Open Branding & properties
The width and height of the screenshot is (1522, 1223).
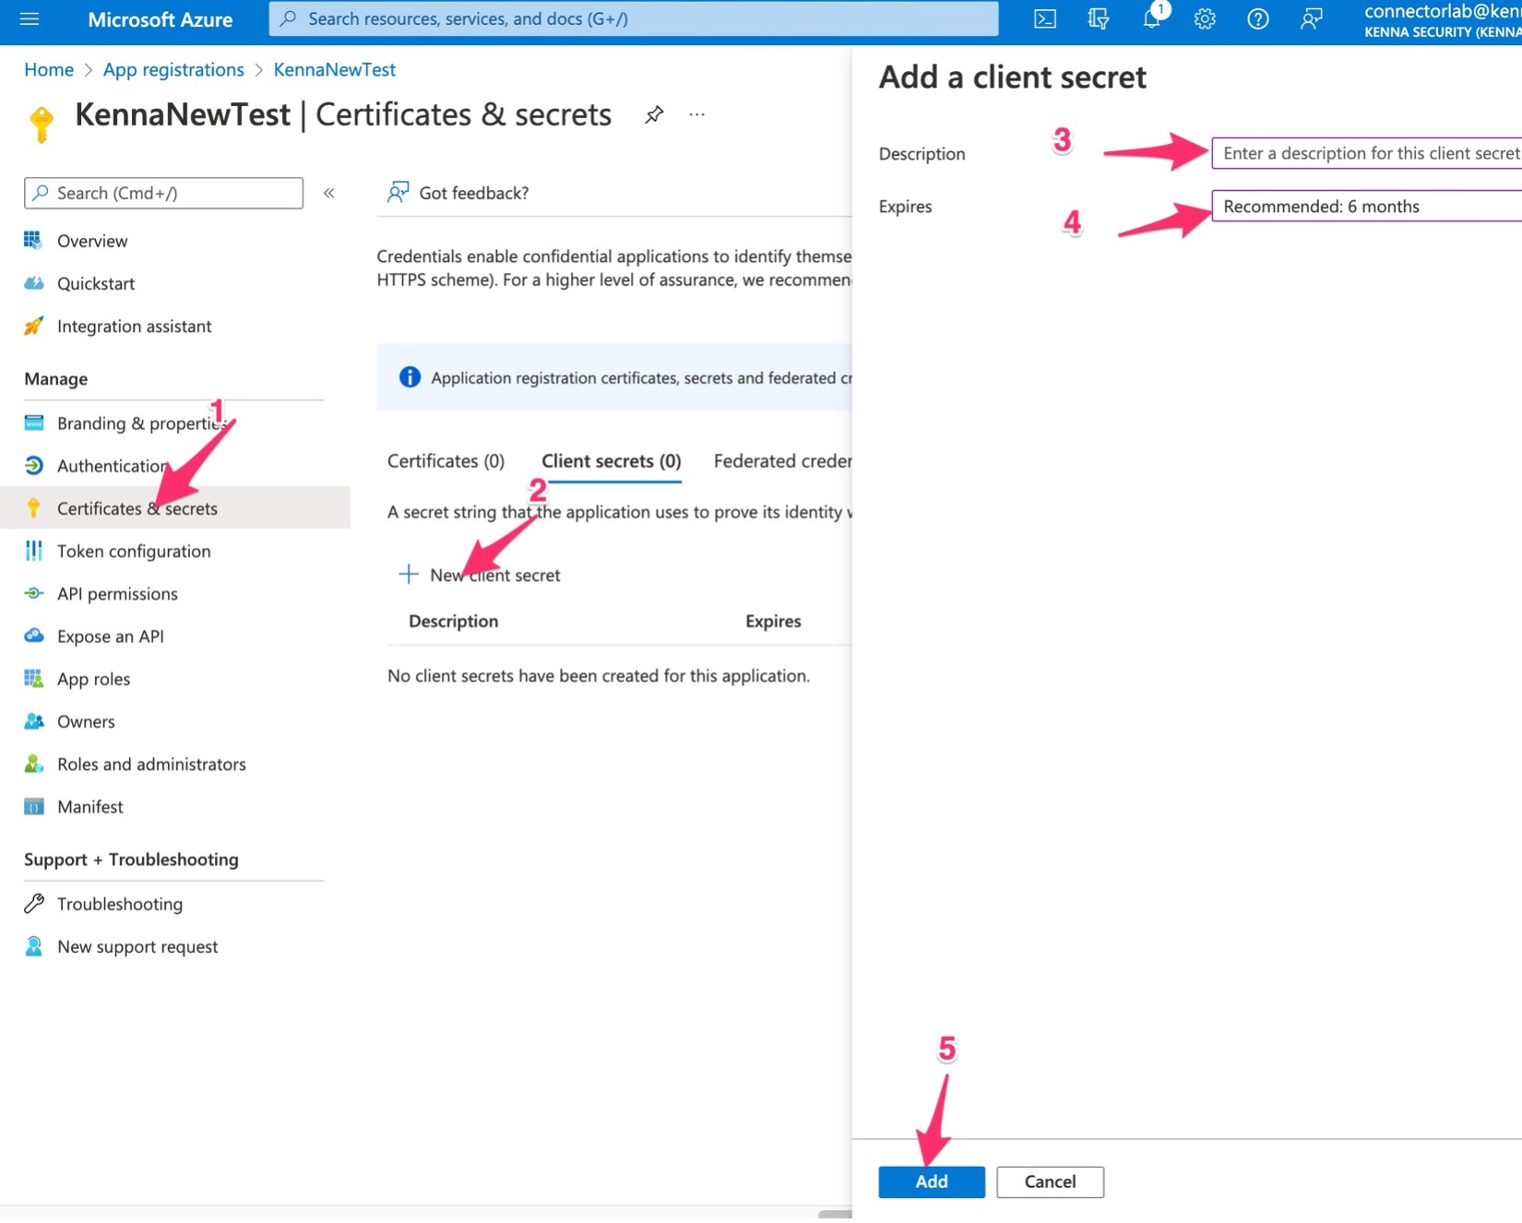(141, 423)
